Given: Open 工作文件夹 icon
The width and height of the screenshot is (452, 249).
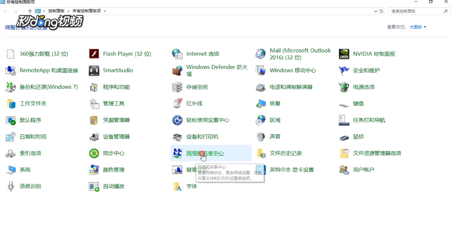Looking at the screenshot, I should [11, 104].
